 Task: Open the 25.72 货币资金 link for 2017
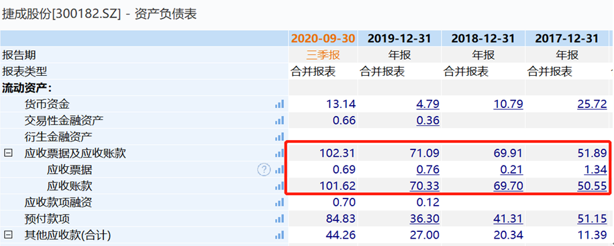pos(592,105)
